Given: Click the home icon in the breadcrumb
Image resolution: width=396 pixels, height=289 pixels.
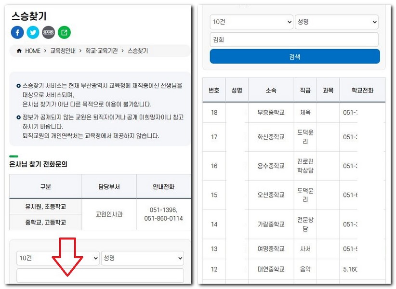Looking at the screenshot, I should [18, 51].
